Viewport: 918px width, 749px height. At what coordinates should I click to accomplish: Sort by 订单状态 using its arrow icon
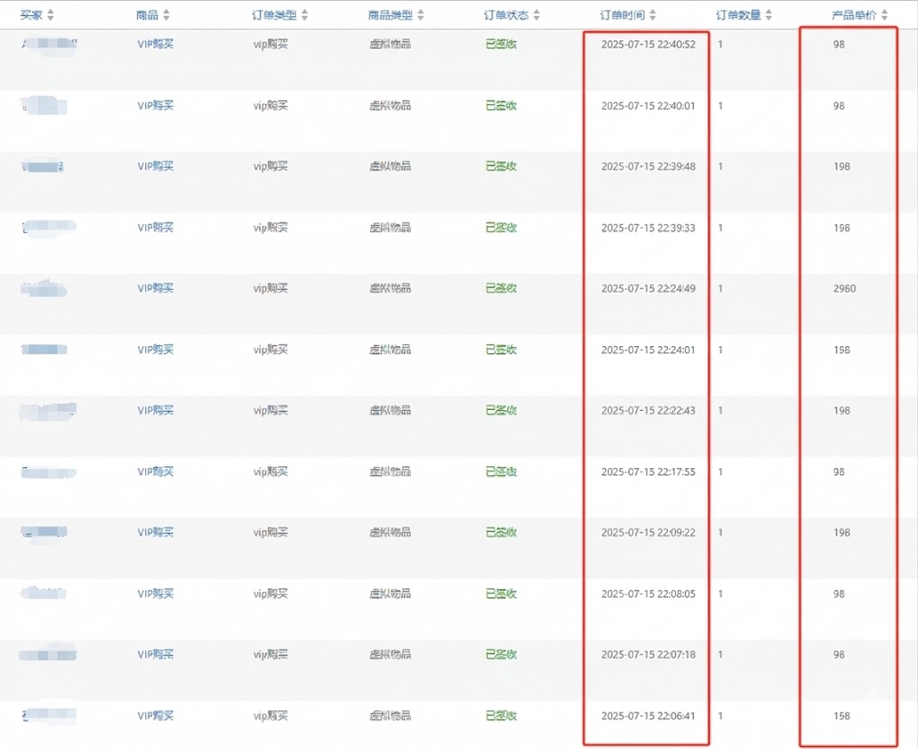coord(536,15)
